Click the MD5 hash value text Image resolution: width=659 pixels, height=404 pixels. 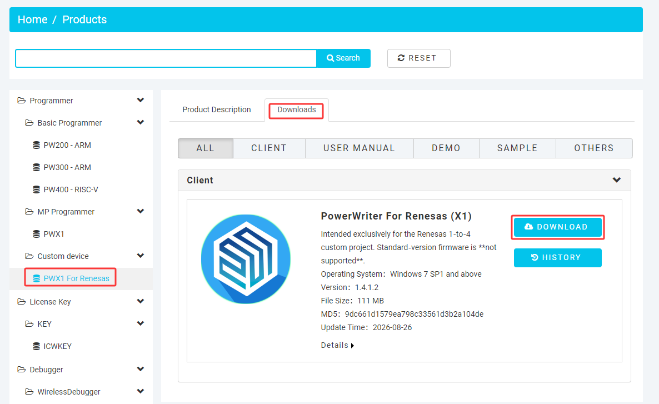pos(414,314)
